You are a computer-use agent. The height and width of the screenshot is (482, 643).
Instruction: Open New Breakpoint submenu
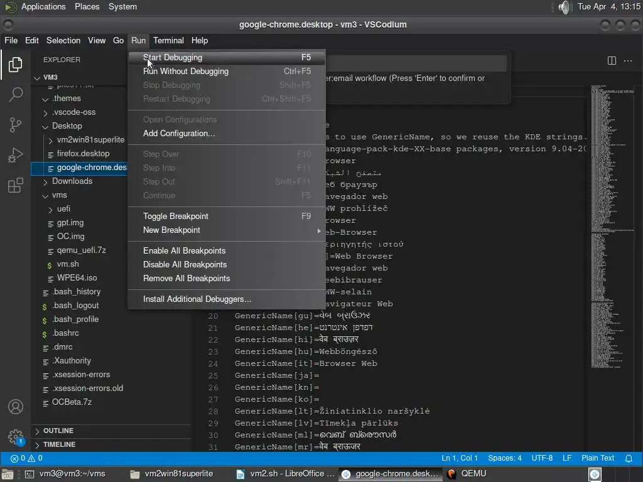click(x=227, y=230)
